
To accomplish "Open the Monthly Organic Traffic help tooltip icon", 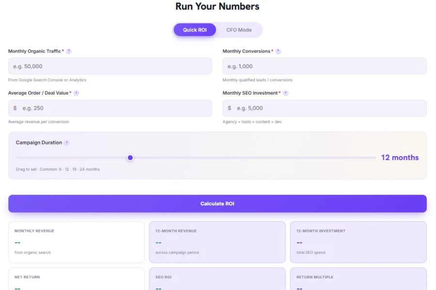I will coord(69,51).
